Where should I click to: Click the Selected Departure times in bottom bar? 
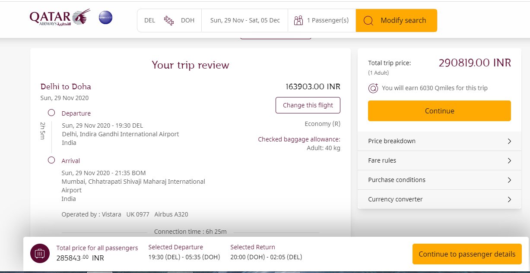[x=184, y=257]
